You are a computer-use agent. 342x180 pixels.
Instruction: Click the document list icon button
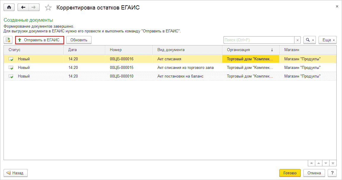tap(8, 40)
